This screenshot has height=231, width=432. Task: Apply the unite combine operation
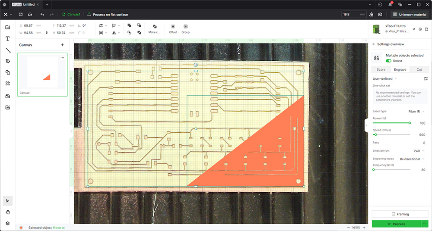tap(129, 25)
